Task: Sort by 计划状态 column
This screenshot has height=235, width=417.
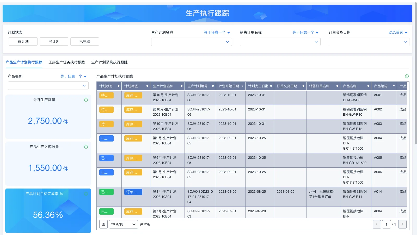Action: (119, 86)
